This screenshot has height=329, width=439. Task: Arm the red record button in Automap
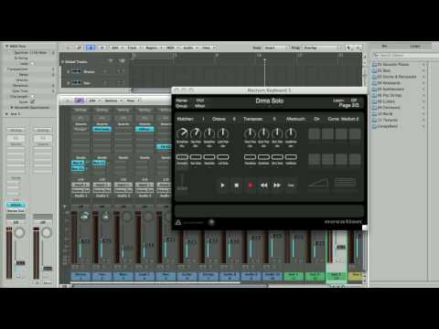coord(251,186)
